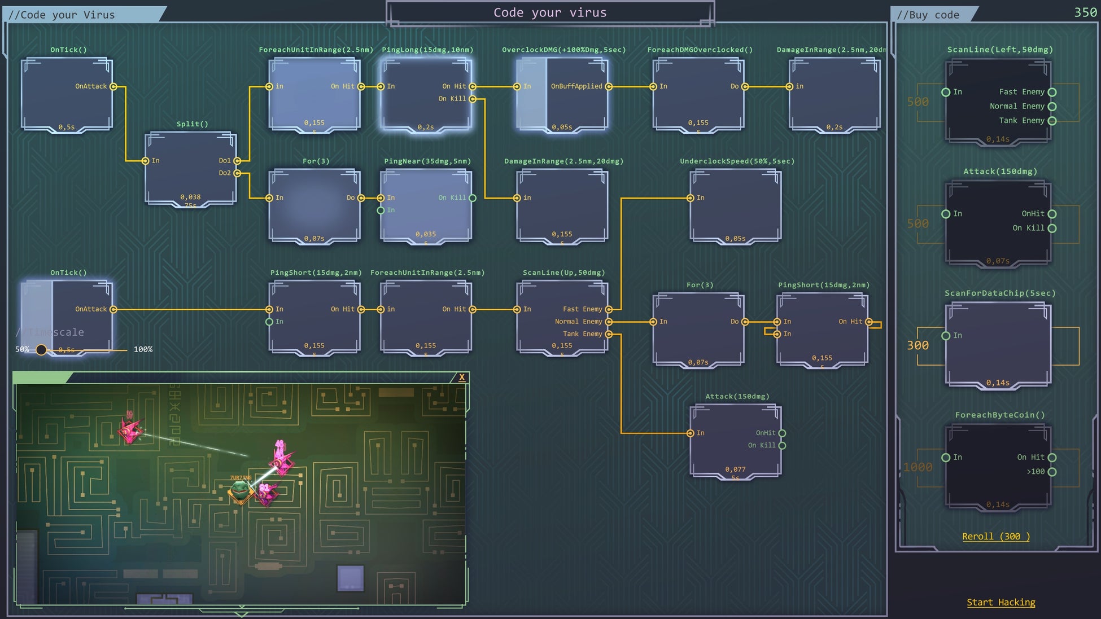Click the Split() node block
This screenshot has height=619, width=1101.
[190, 169]
